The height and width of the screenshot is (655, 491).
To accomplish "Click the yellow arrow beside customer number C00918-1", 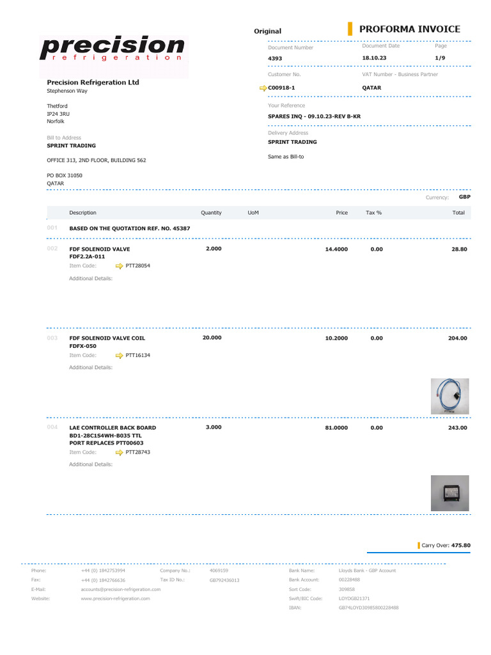I will [263, 88].
